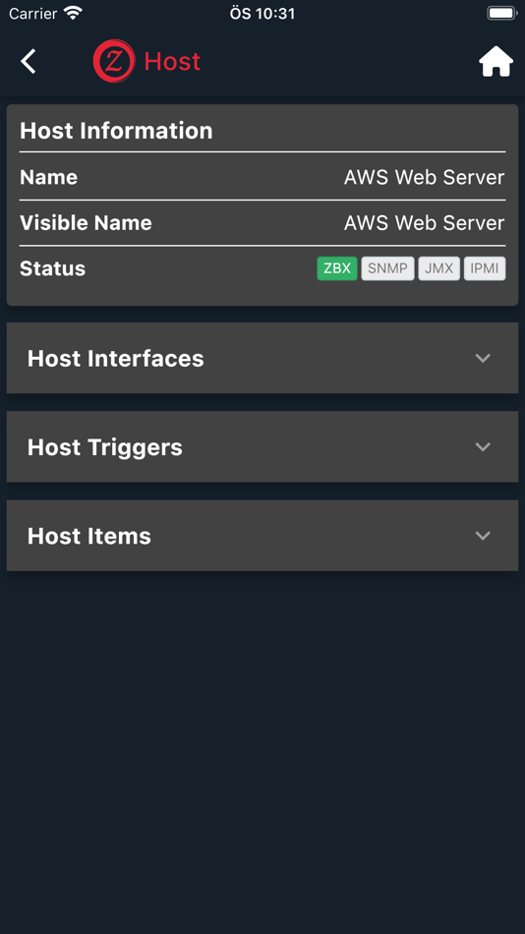Tap the Status label

point(52,268)
